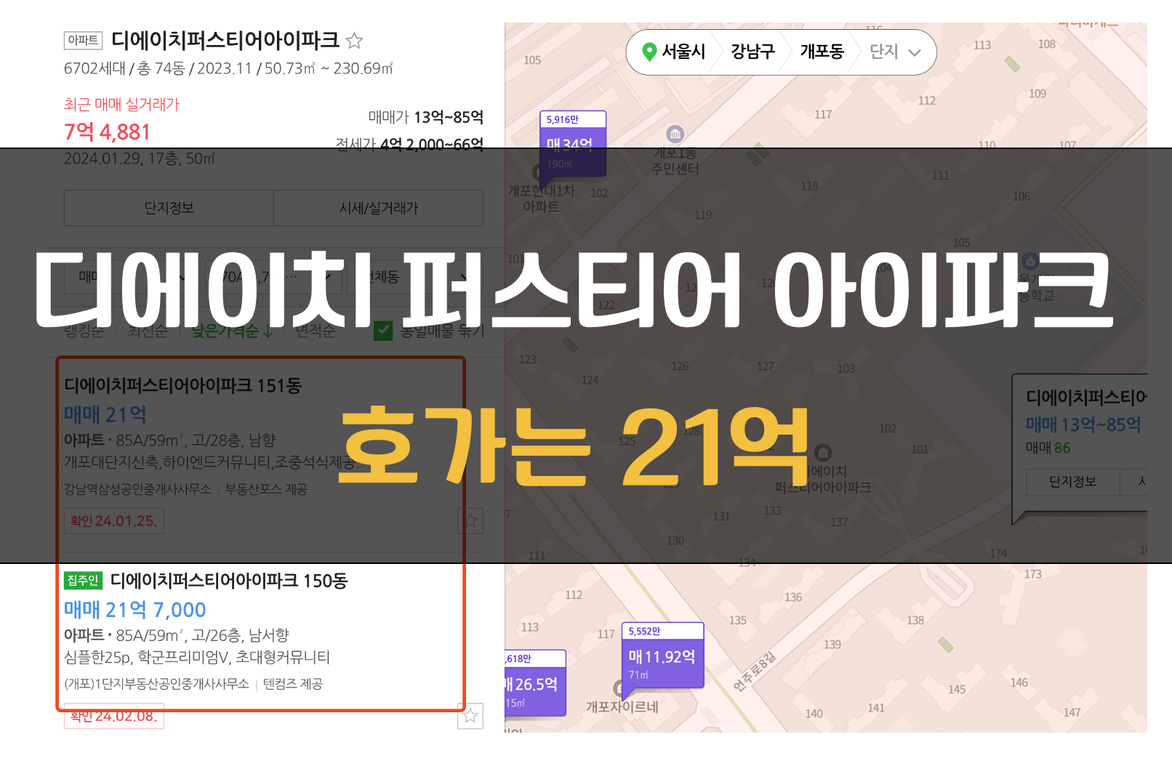Open the 디에이치퍼스티어아이파크 151동 listing
1172x766 pixels.
(x=182, y=386)
